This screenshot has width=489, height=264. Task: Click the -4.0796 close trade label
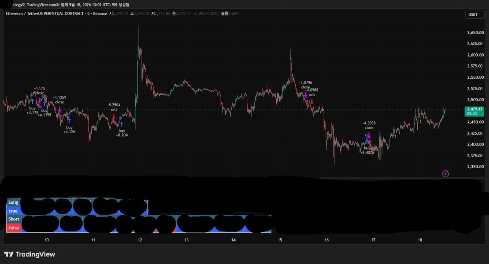(306, 85)
